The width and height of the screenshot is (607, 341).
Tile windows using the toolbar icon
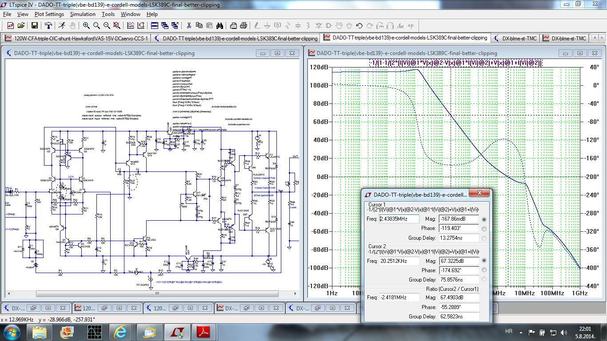point(155,25)
